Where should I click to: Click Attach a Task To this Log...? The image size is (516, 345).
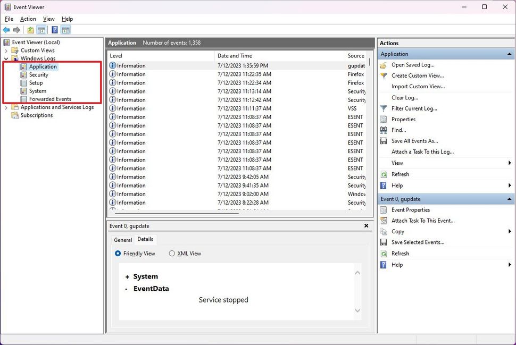[422, 152]
